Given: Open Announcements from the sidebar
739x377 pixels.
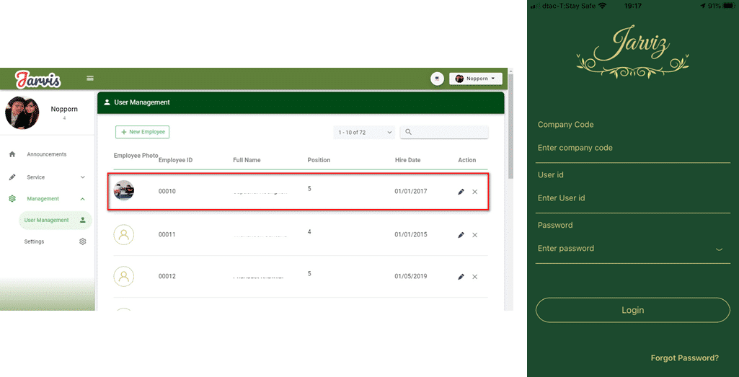Looking at the screenshot, I should click(46, 154).
